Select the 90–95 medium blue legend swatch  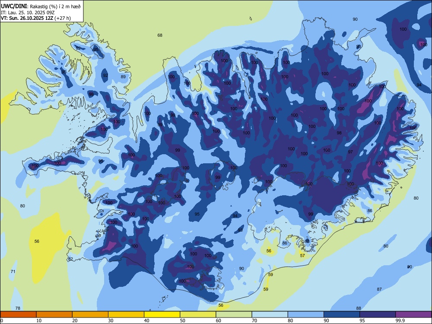pyautogui.click(x=342, y=314)
